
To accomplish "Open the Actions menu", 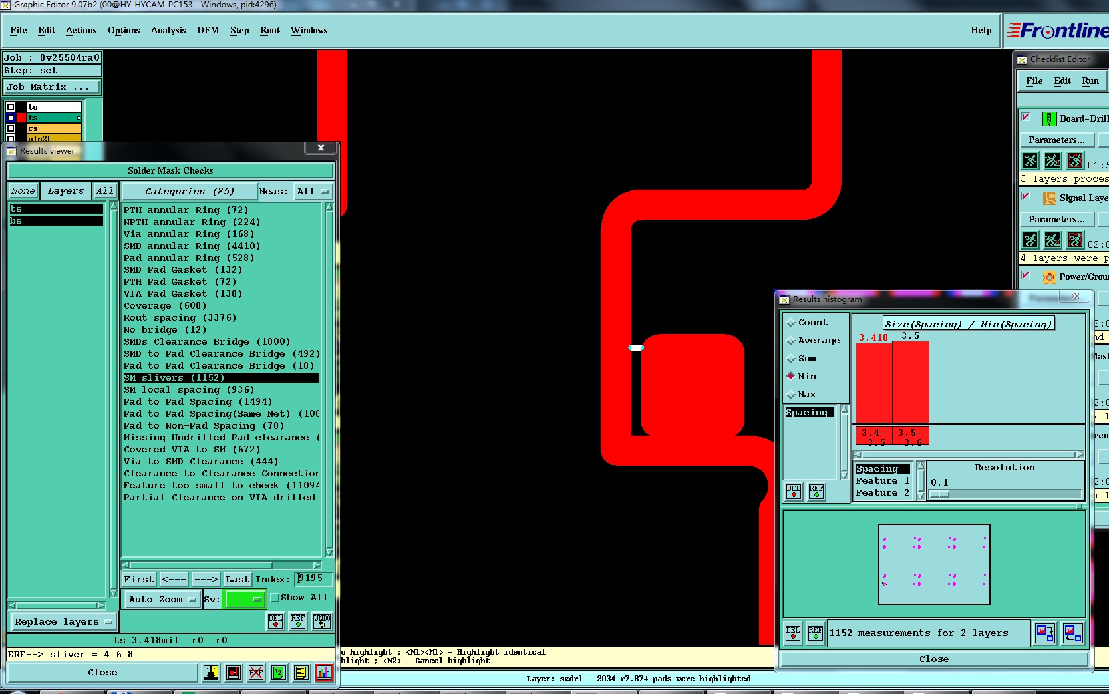I will 81,31.
